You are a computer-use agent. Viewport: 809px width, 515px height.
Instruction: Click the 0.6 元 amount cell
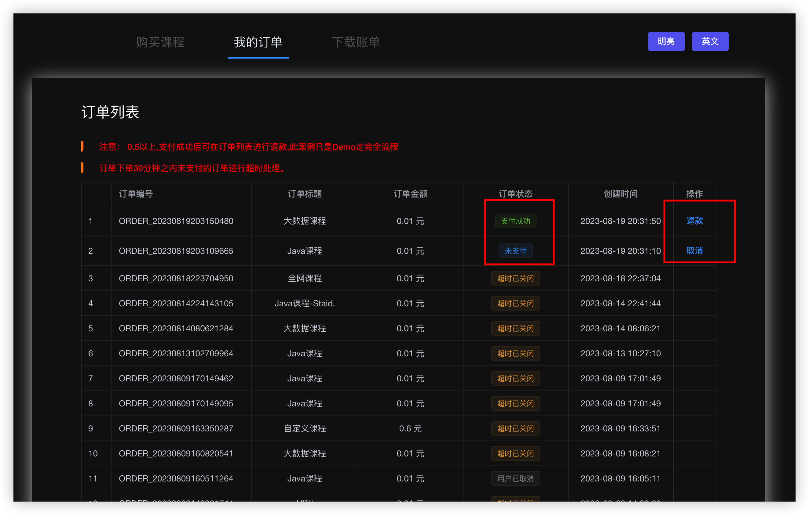tap(410, 428)
